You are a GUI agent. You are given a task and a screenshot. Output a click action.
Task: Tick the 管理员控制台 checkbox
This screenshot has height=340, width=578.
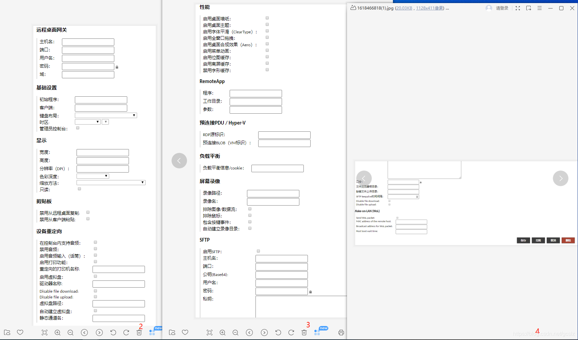[78, 128]
